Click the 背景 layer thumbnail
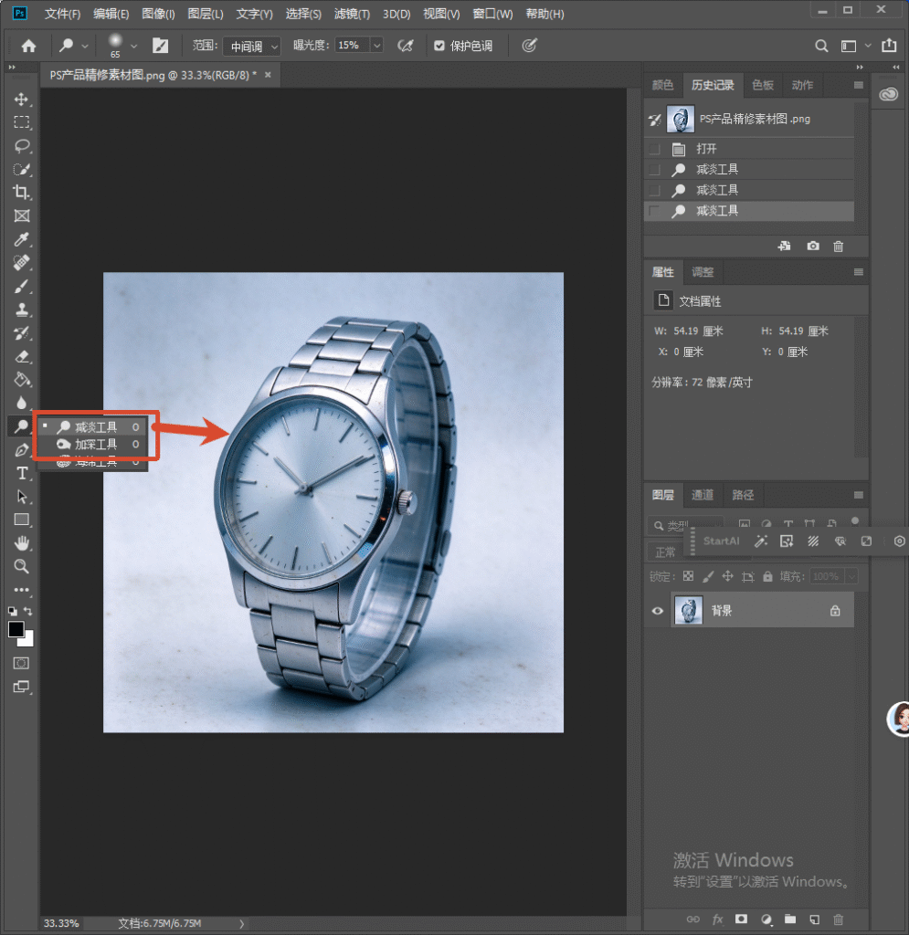 point(688,610)
